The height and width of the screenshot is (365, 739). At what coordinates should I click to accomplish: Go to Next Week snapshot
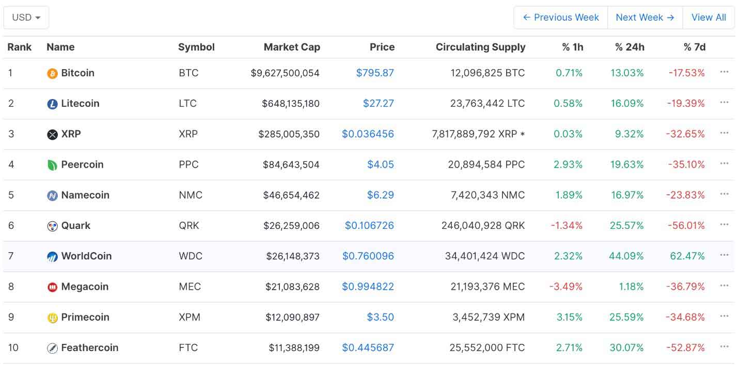[645, 18]
